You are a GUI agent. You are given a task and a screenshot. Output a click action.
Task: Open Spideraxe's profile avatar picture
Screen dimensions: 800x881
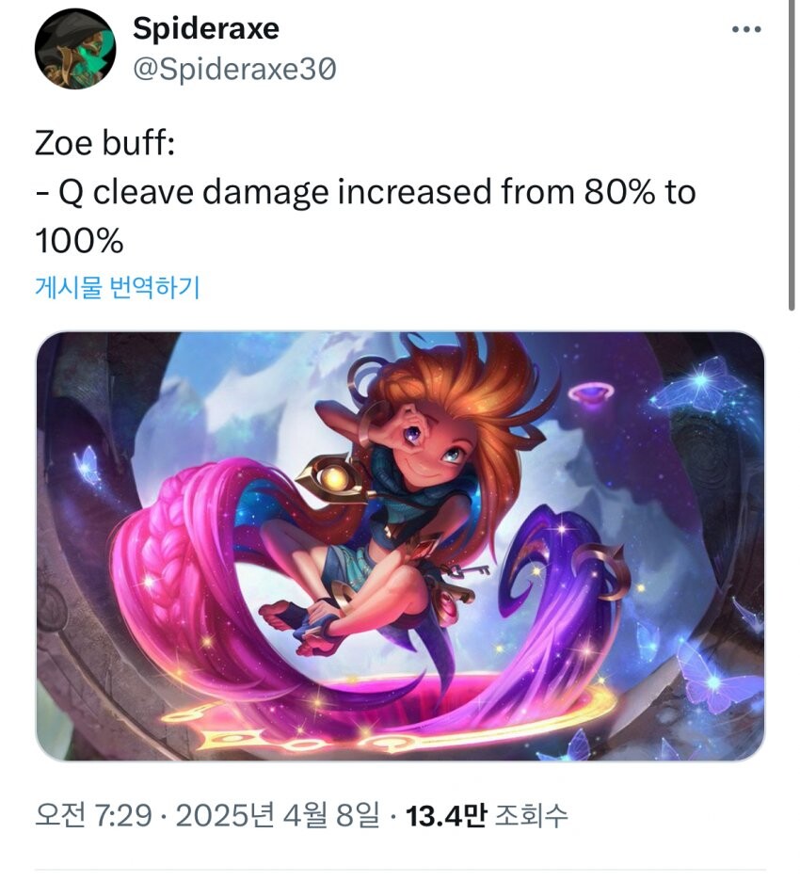point(75,49)
